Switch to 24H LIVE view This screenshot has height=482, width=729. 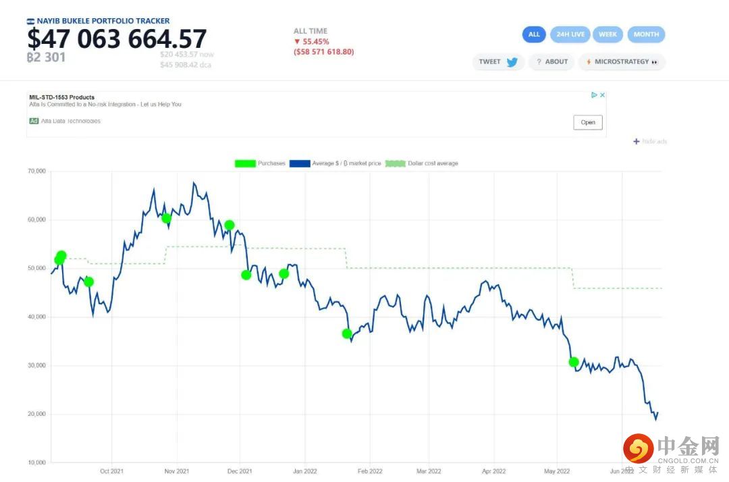(570, 34)
